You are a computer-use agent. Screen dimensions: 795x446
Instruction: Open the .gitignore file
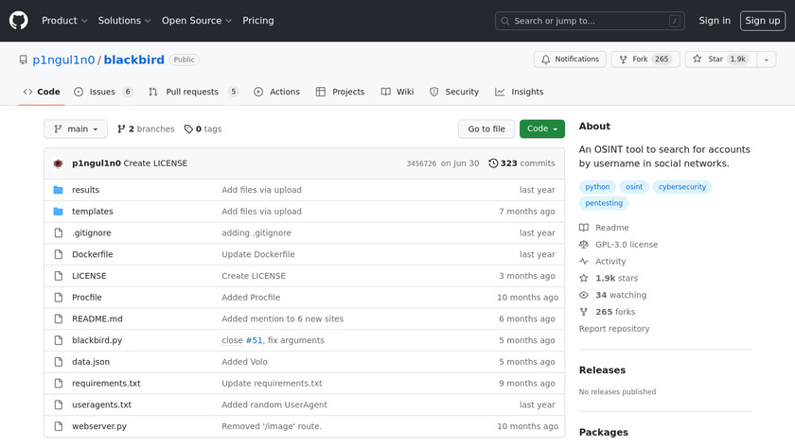(x=91, y=232)
